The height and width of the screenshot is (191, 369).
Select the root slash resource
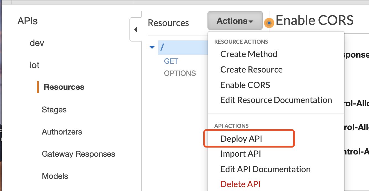pos(162,47)
